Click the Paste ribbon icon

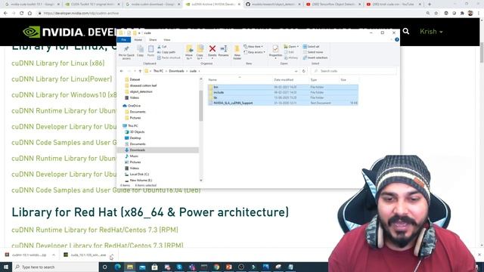(150, 51)
